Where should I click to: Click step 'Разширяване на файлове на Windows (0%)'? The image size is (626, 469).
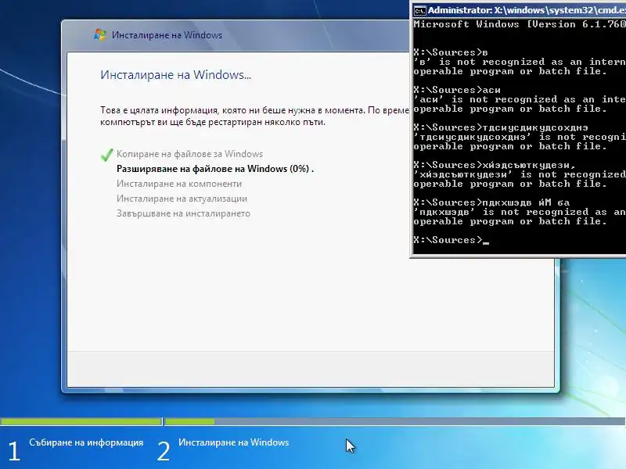pos(215,169)
